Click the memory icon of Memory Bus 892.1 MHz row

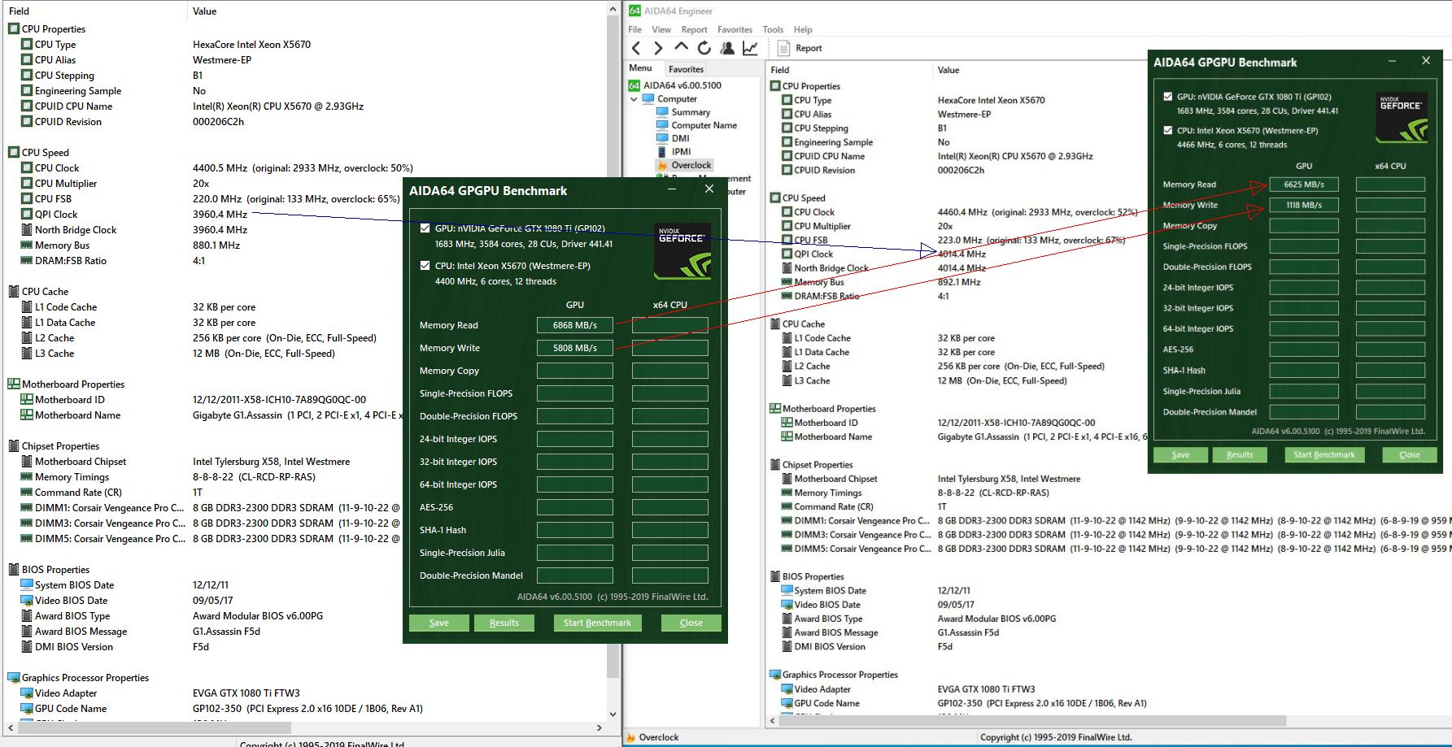pos(787,282)
